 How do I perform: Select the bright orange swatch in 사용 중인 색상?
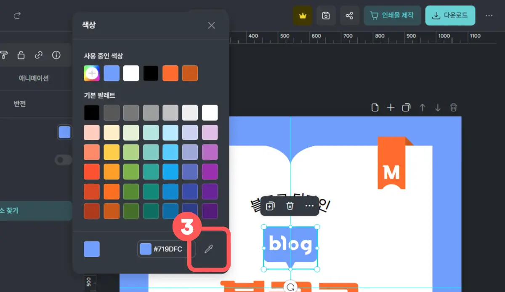(170, 73)
